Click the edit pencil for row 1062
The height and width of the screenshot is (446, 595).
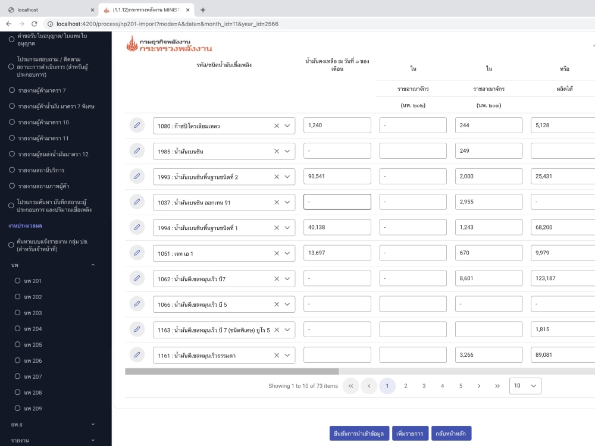coord(137,278)
